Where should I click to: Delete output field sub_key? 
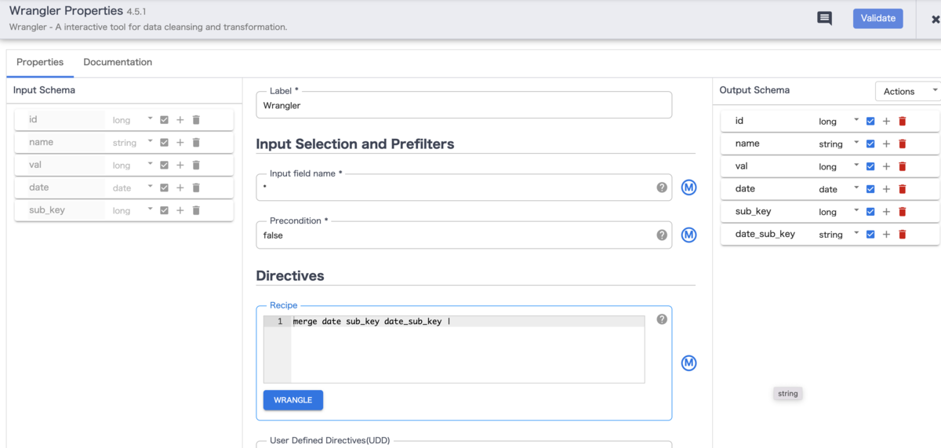pyautogui.click(x=902, y=212)
